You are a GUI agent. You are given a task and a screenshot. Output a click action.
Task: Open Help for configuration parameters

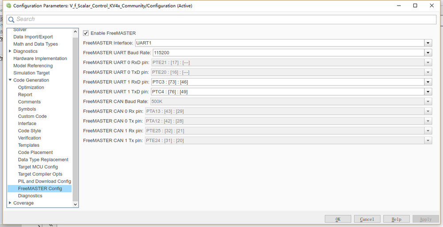click(396, 219)
